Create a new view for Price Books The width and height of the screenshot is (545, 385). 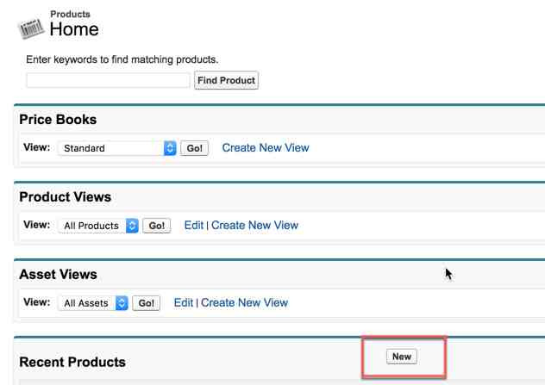click(x=265, y=147)
